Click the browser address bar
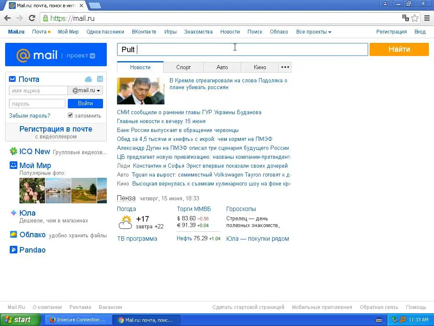The width and height of the screenshot is (434, 326). click(x=221, y=18)
